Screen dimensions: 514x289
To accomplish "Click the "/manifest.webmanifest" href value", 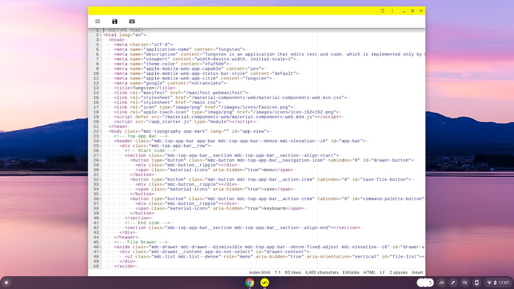I will click(216, 93).
